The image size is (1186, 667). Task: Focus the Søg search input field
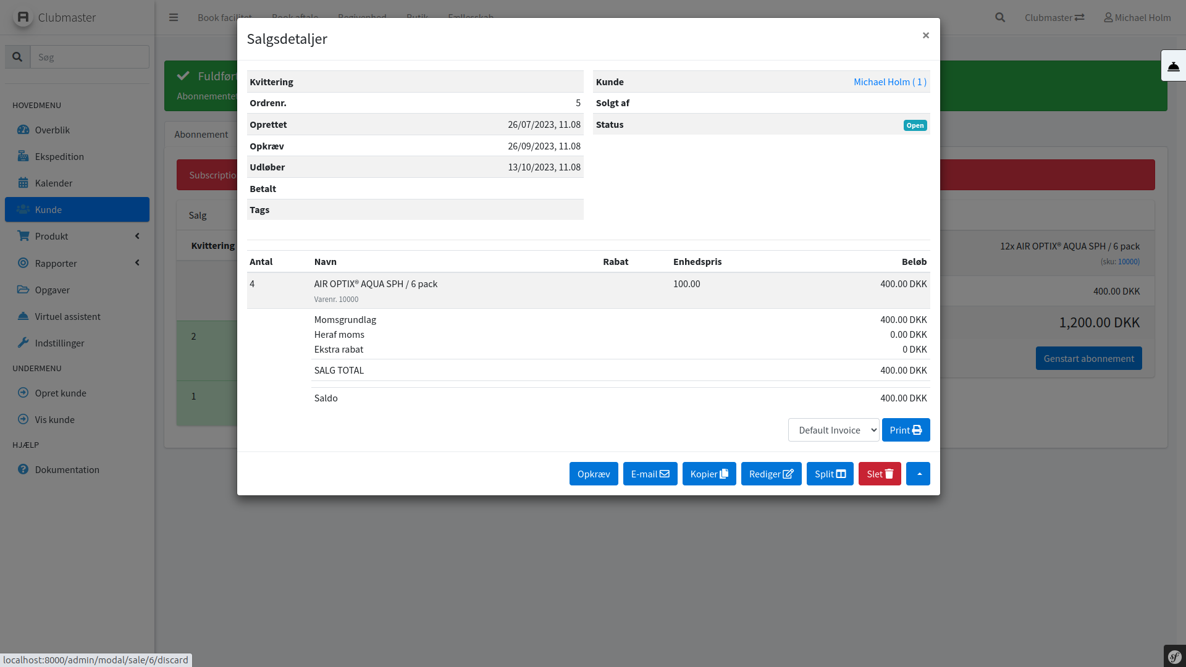pos(90,57)
